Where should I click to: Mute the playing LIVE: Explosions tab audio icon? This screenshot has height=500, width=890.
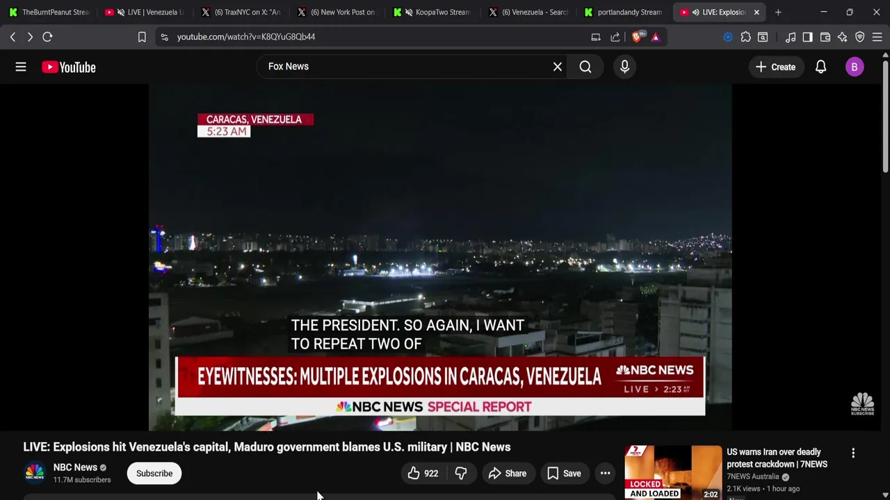point(695,12)
